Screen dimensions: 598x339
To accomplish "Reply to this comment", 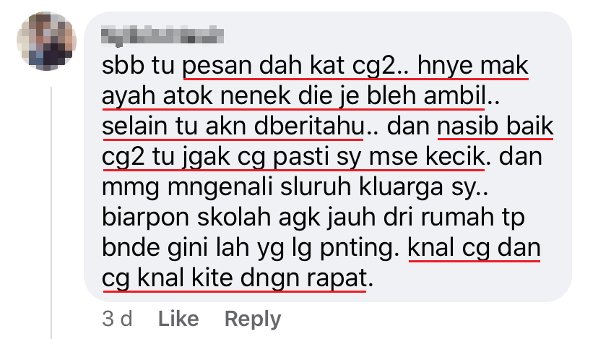I will pyautogui.click(x=253, y=319).
